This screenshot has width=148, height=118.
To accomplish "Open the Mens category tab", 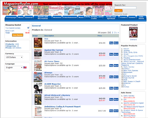I will (20, 17).
